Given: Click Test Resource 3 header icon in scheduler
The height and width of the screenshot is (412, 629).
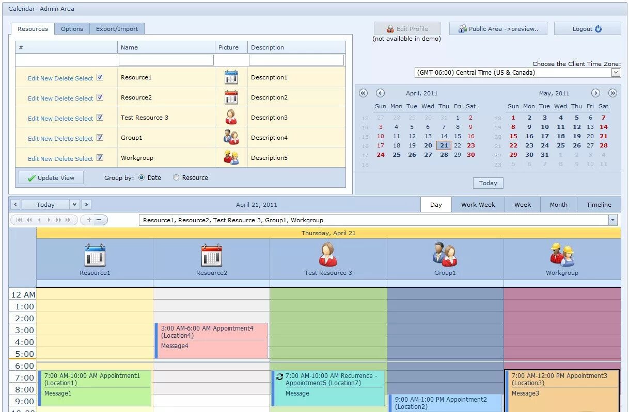Looking at the screenshot, I should [328, 255].
